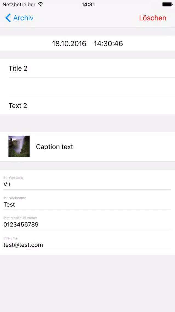The height and width of the screenshot is (312, 175).
Task: Tap the Ihr Vorname field label
Action: pos(13,177)
